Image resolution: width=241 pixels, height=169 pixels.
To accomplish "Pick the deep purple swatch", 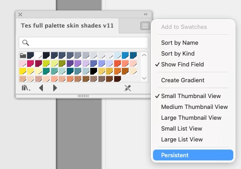I will click(70, 63).
